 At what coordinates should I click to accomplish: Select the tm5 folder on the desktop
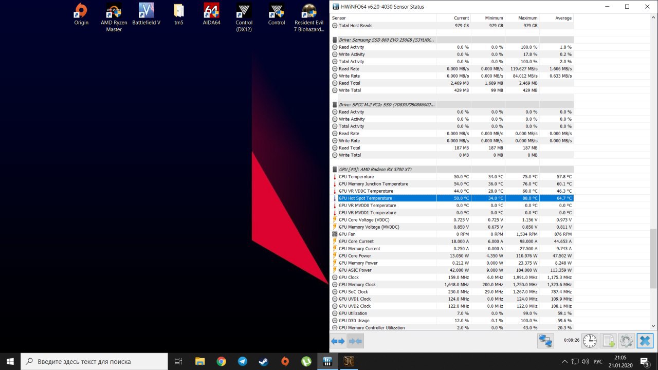coord(179,15)
